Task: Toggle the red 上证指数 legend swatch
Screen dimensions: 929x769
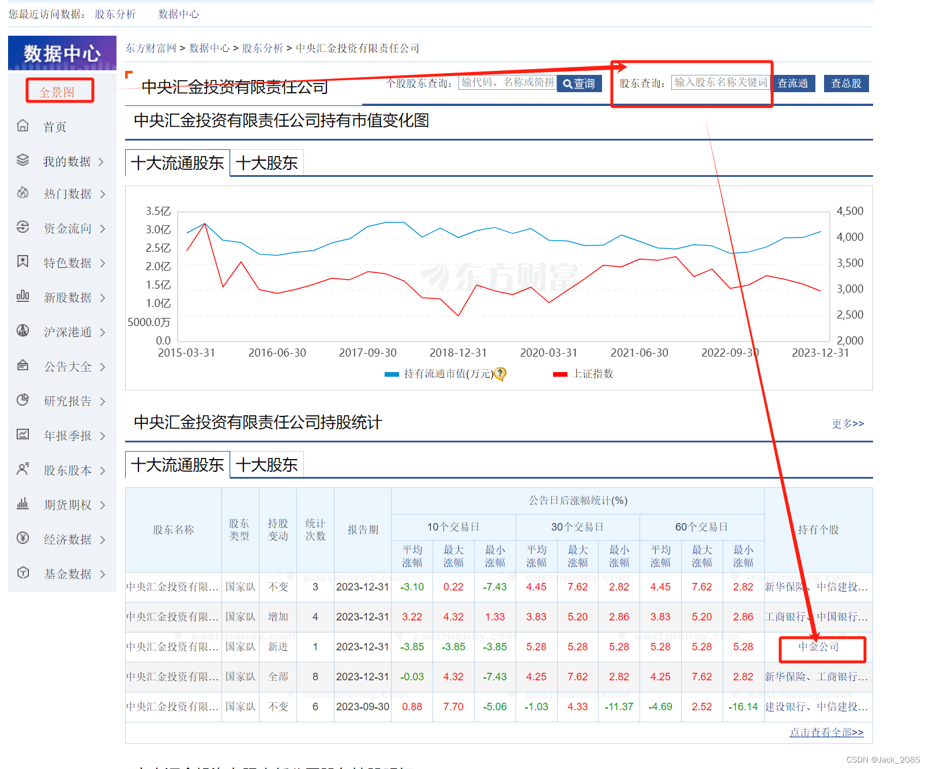Action: [x=560, y=374]
